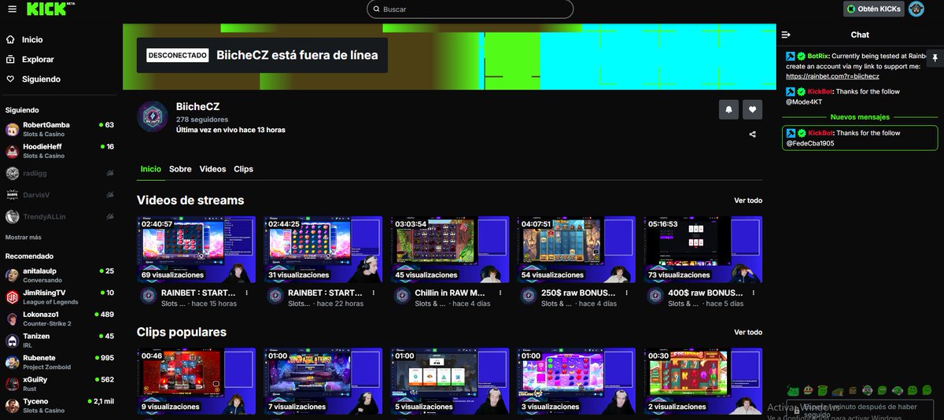
Task: Open the 05:16:53 stream video thumbnail
Action: click(x=703, y=249)
